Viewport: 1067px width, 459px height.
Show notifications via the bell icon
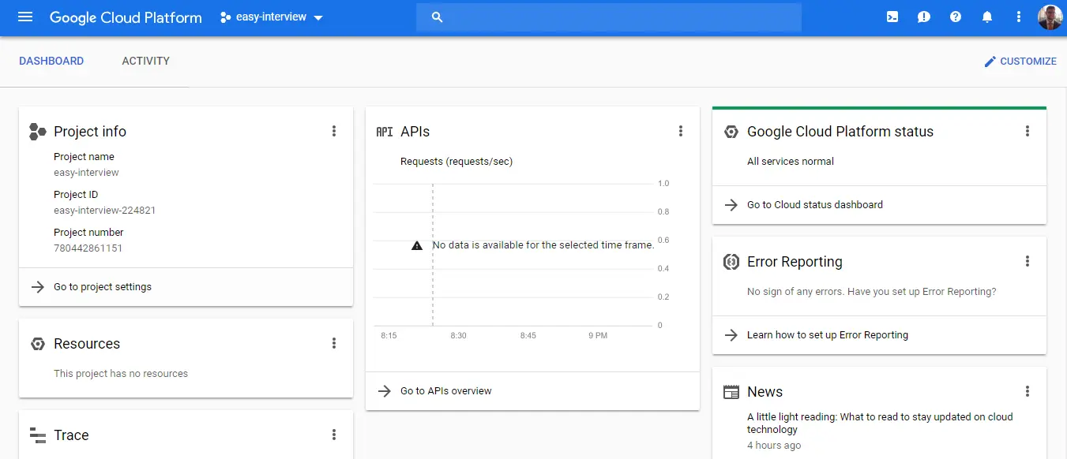(987, 17)
